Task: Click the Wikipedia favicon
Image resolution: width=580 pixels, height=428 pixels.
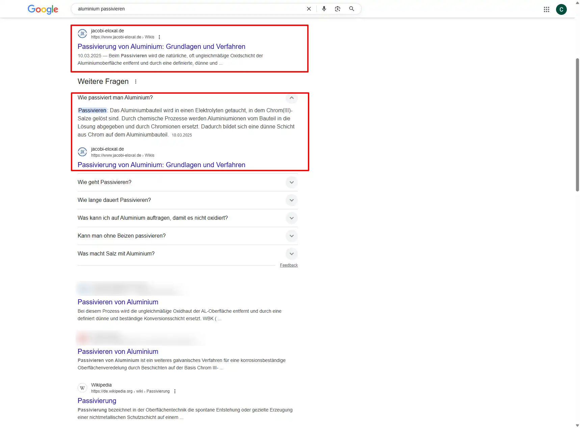Action: pos(82,388)
